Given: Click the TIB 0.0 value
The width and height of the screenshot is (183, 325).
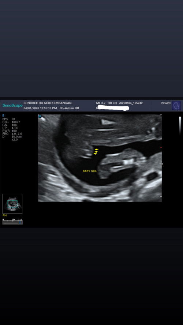Looking at the screenshot, I should (x=112, y=103).
